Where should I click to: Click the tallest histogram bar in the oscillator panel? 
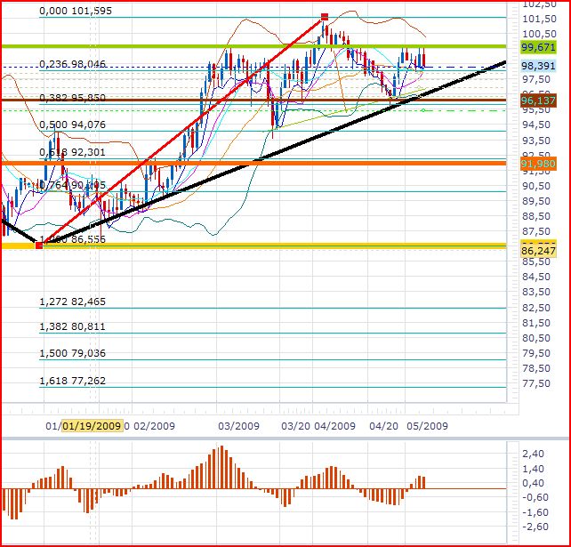(x=221, y=468)
